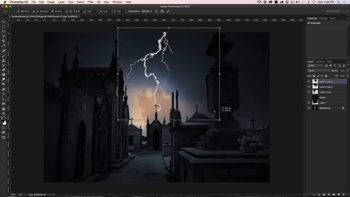Screen dimensions: 350x197
Task: Toggle relative positioning triangle in options bar
Action: click(x=34, y=11)
